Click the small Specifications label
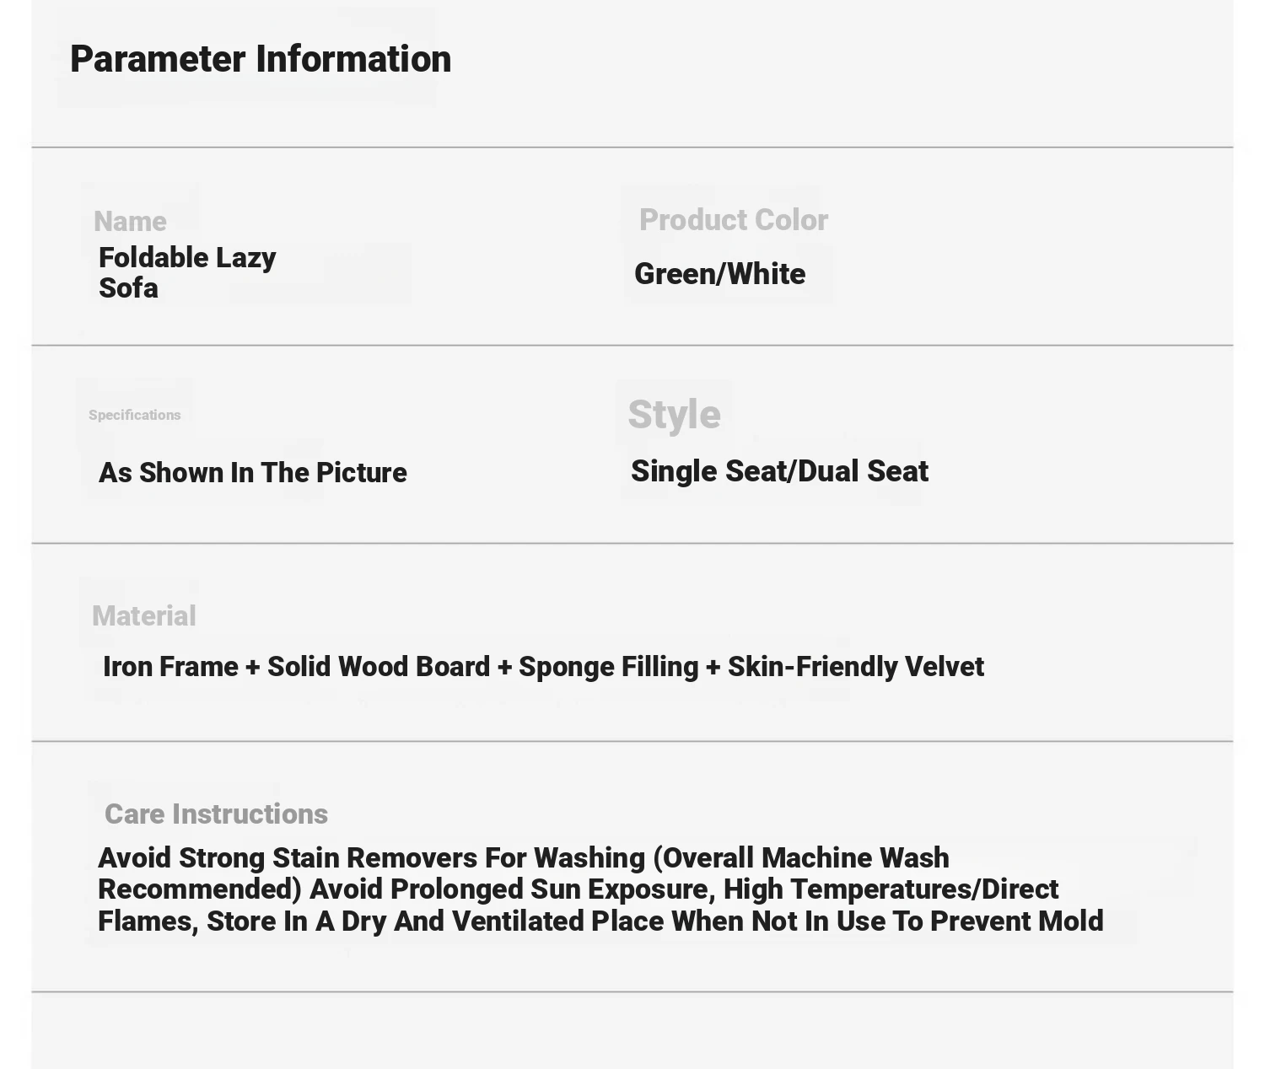Viewport: 1265px width, 1069px height. point(135,415)
